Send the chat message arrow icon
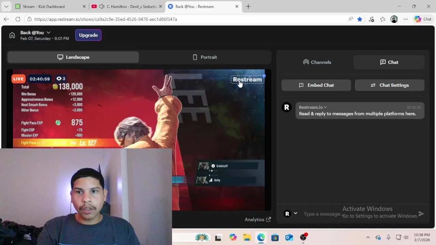Image resolution: width=436 pixels, height=245 pixels. (421, 214)
